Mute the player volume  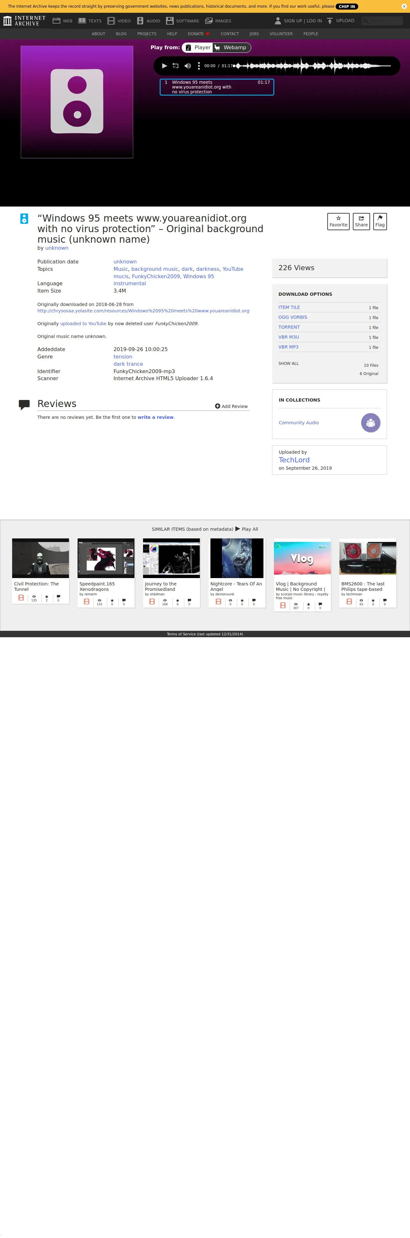(x=188, y=66)
